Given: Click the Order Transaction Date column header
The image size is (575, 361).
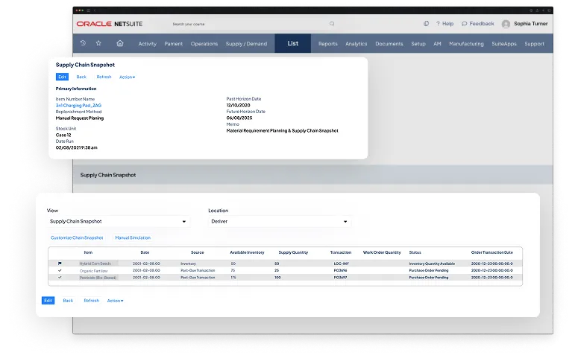Looking at the screenshot, I should (492, 252).
